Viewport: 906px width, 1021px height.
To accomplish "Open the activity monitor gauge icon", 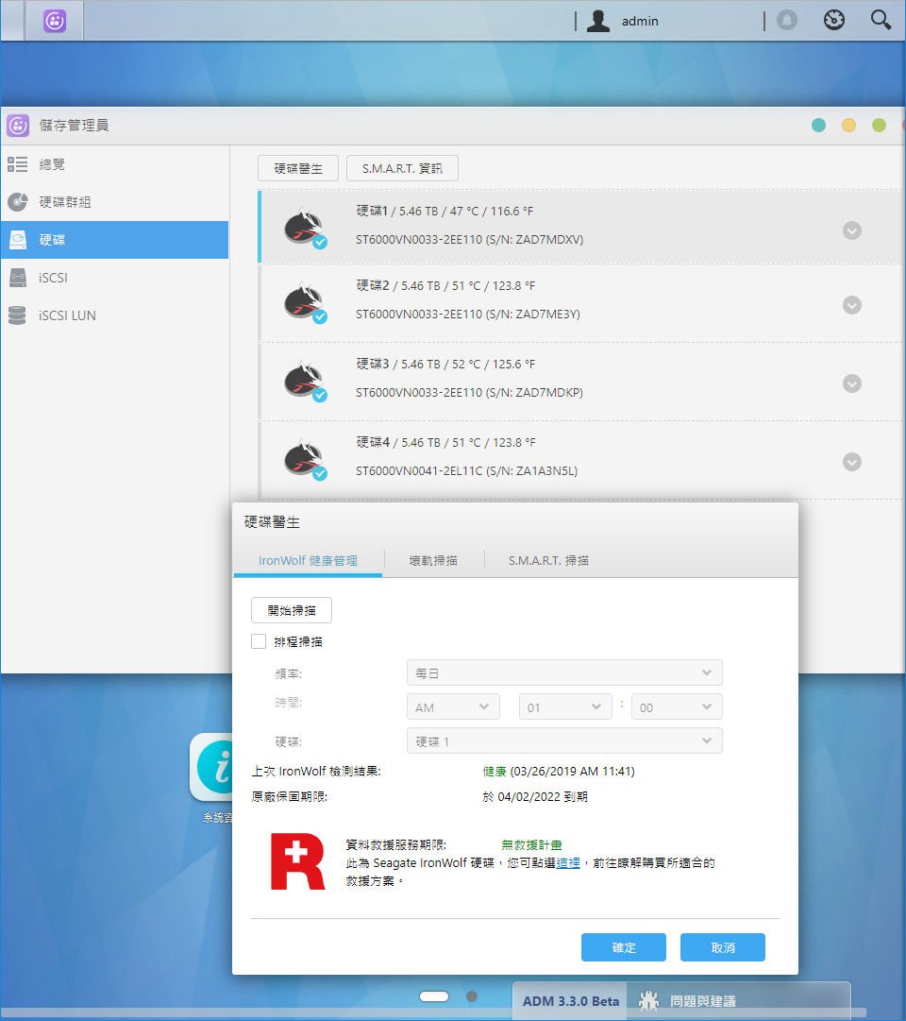I will coord(833,20).
